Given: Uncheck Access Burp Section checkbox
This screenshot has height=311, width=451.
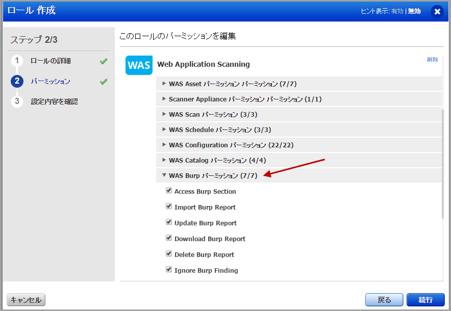Looking at the screenshot, I should point(169,191).
